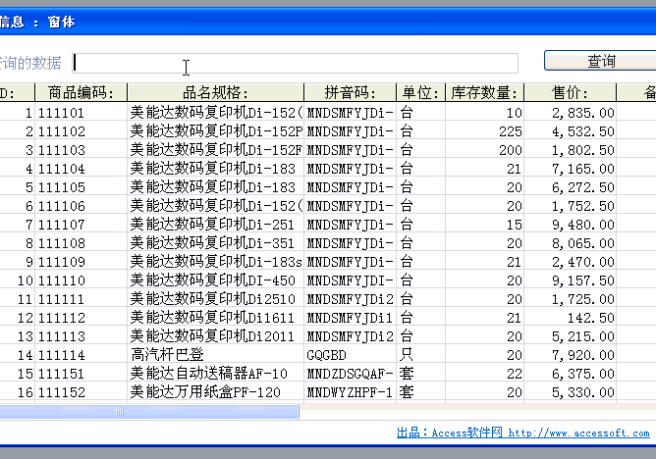656x459 pixels.
Task: Select product name 美能达数码复印机Di-183s
Action: coord(215,262)
